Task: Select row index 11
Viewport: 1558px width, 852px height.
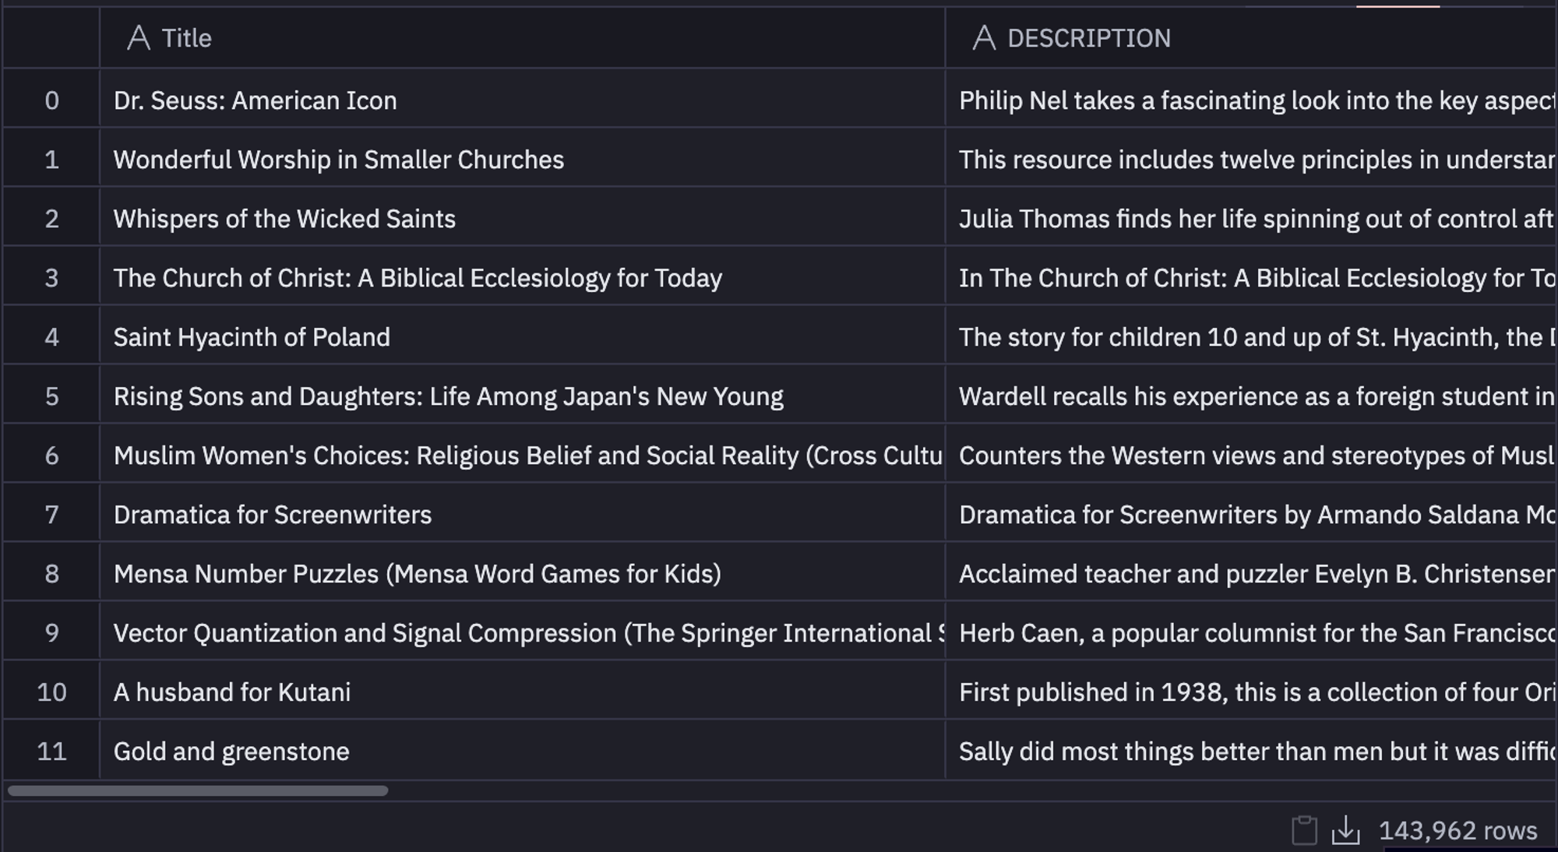Action: coord(51,752)
